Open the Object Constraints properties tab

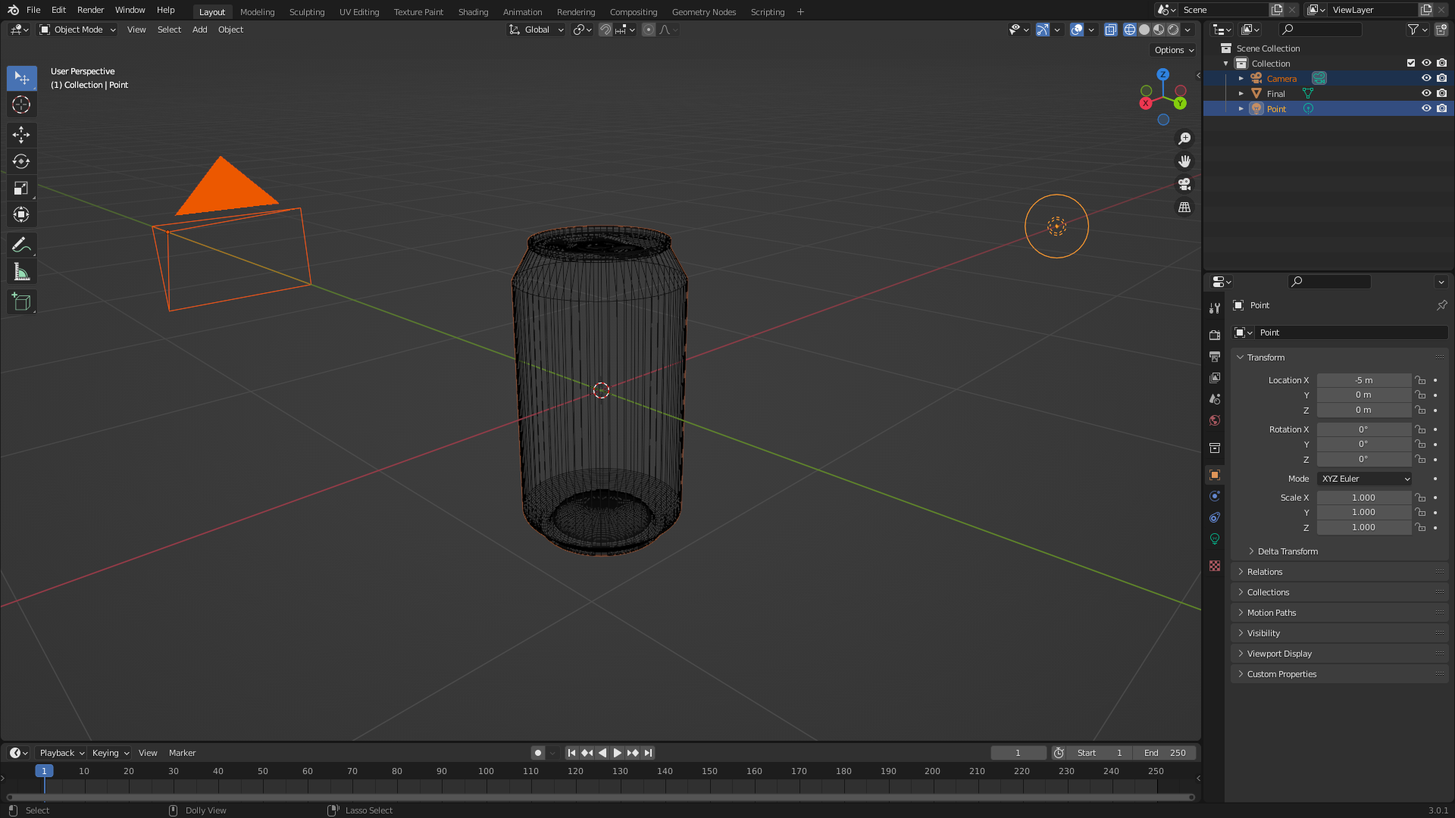point(1215,517)
